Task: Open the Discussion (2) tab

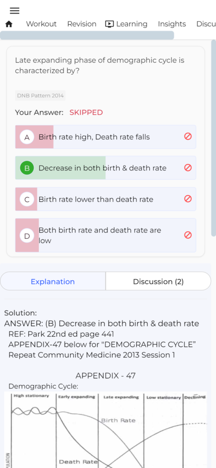Action: (158, 282)
